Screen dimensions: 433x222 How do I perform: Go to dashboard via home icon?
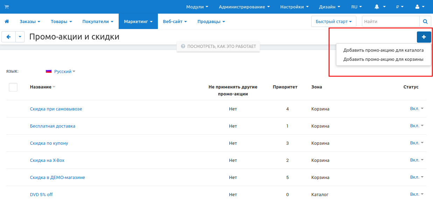(x=7, y=21)
